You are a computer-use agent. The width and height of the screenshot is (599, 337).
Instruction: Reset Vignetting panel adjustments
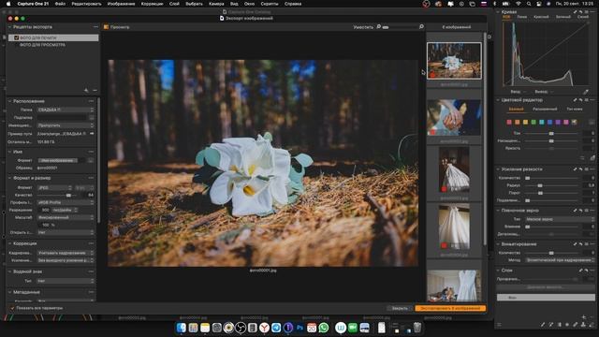pos(580,244)
